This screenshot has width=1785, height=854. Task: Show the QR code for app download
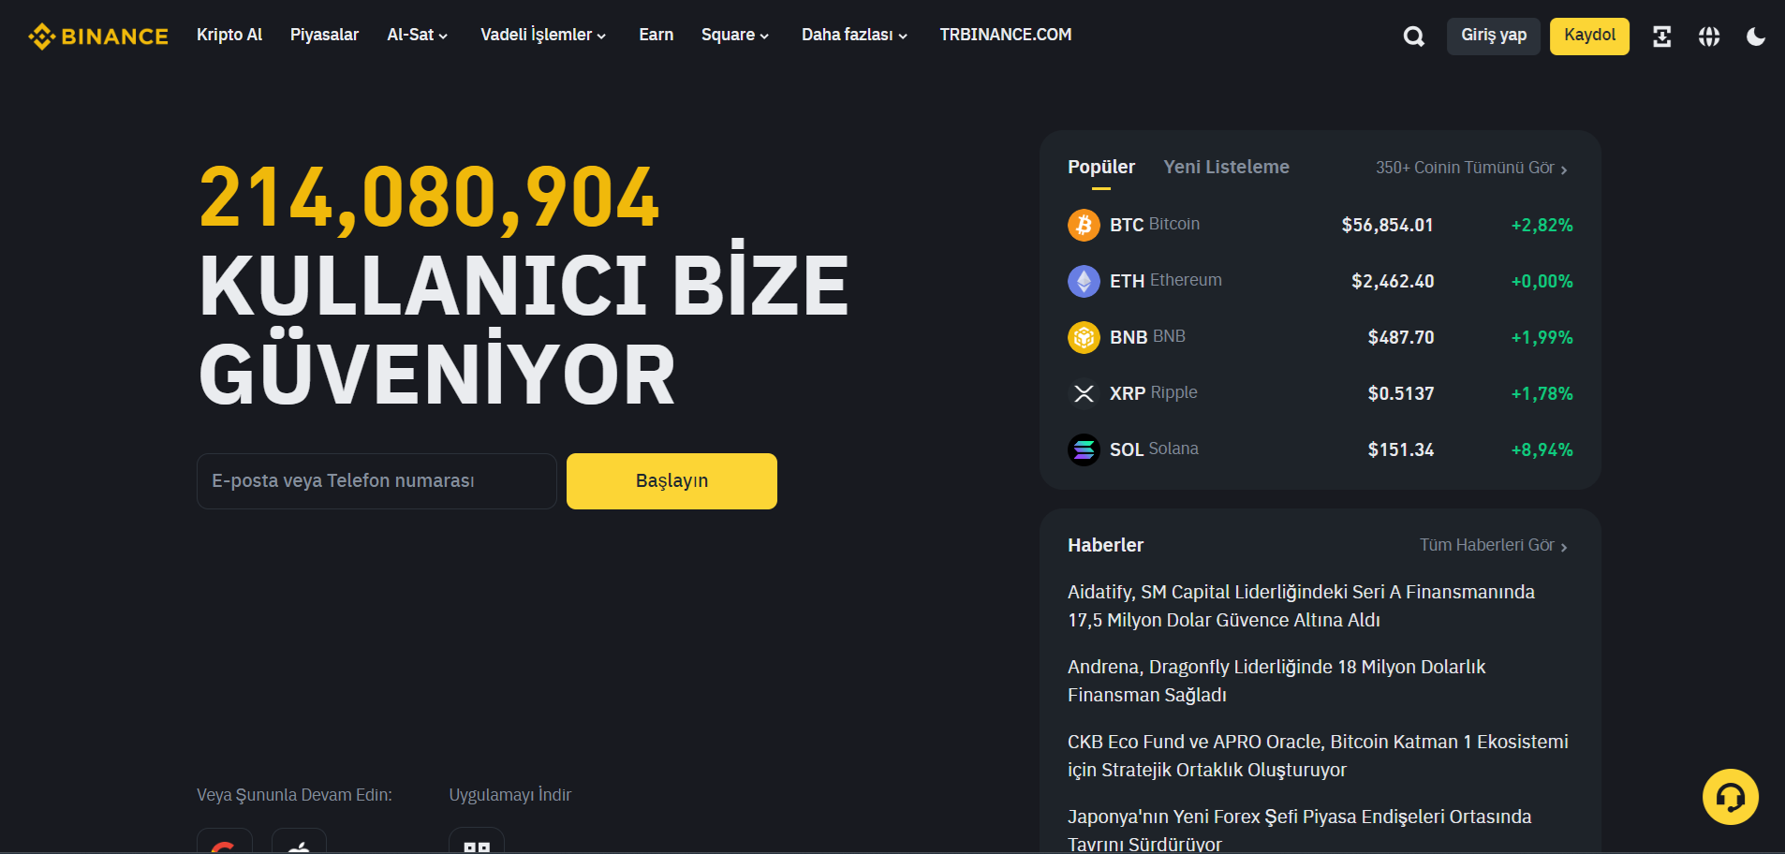tap(476, 846)
